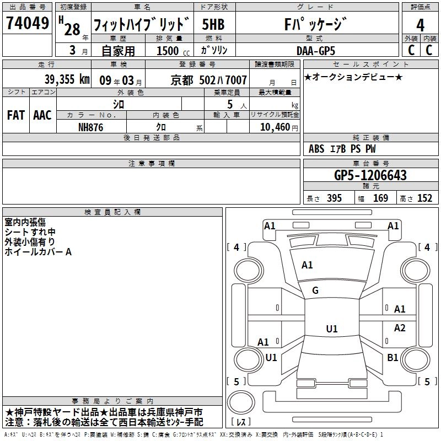Select exterior grade C under 外装
The image size is (441, 441).
[411, 50]
